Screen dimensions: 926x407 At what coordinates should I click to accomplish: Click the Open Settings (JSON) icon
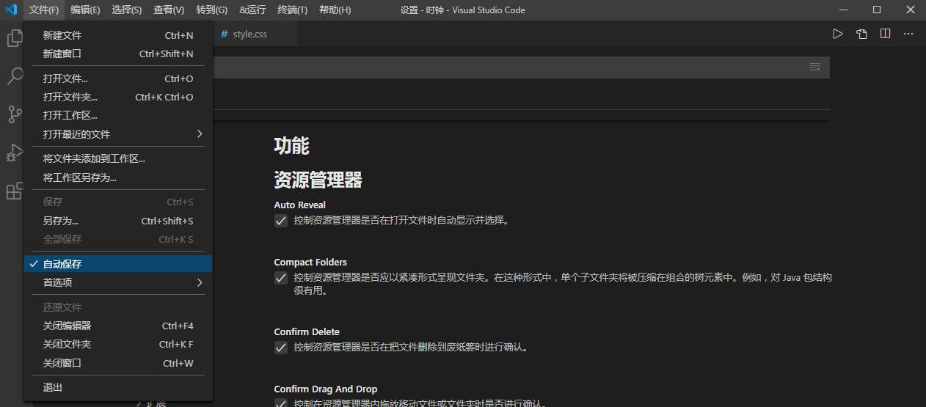click(x=861, y=34)
